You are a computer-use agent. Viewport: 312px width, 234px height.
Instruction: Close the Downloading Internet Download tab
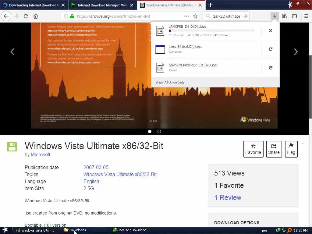tap(63, 5)
